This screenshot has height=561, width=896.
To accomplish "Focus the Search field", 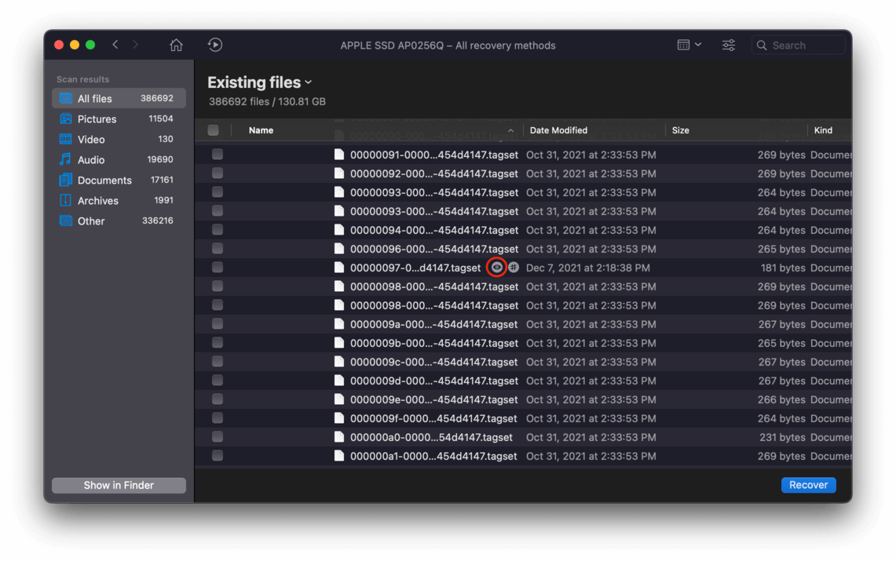I will [x=799, y=45].
